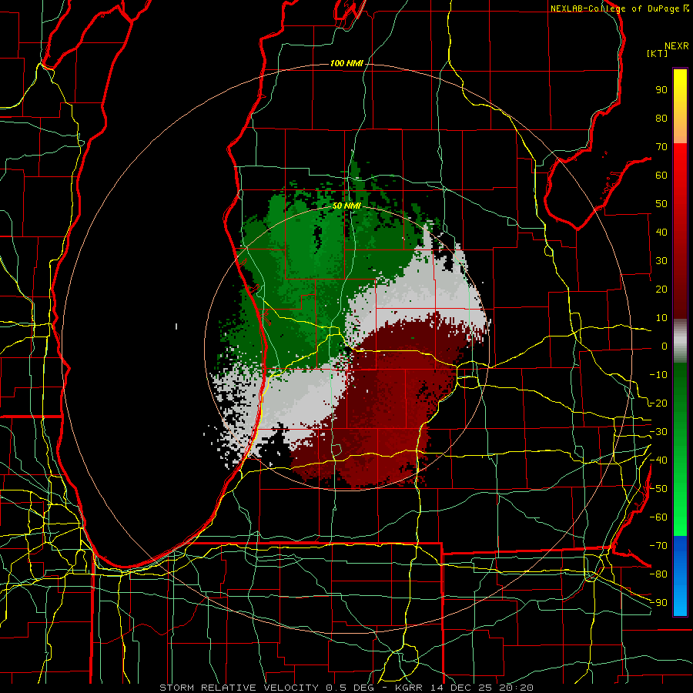The height and width of the screenshot is (693, 693).
Task: Click the 0.5 DEG elevation angle text
Action: 352,688
